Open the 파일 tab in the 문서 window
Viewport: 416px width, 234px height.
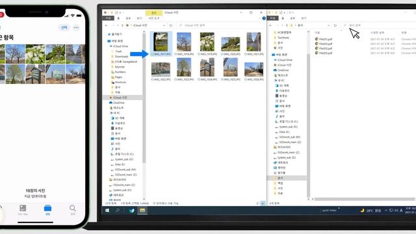pos(272,18)
